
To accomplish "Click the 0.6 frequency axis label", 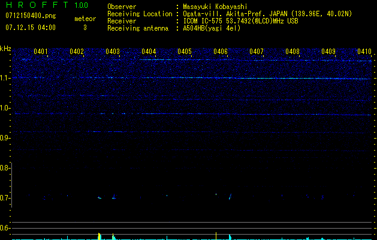I will [x=5, y=228].
